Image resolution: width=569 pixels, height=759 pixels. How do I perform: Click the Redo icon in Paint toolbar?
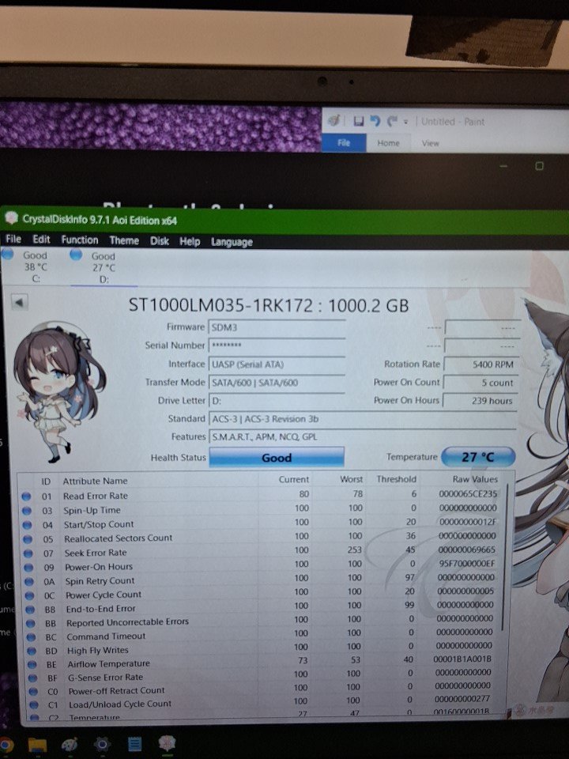(x=392, y=121)
